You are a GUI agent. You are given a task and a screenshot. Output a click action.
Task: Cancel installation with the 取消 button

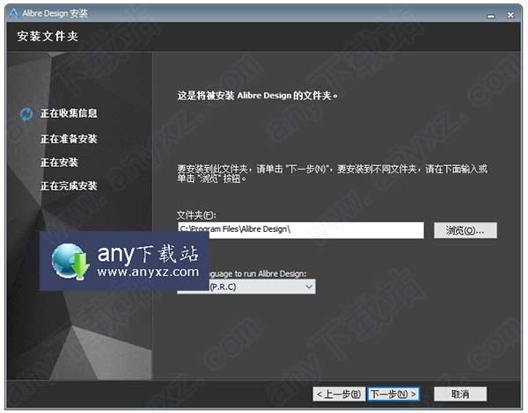pyautogui.click(x=460, y=394)
